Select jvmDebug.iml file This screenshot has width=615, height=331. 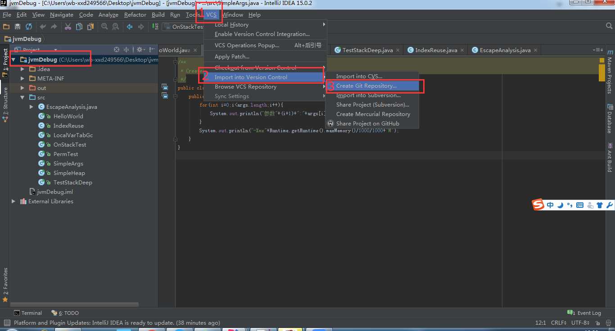coord(55,192)
